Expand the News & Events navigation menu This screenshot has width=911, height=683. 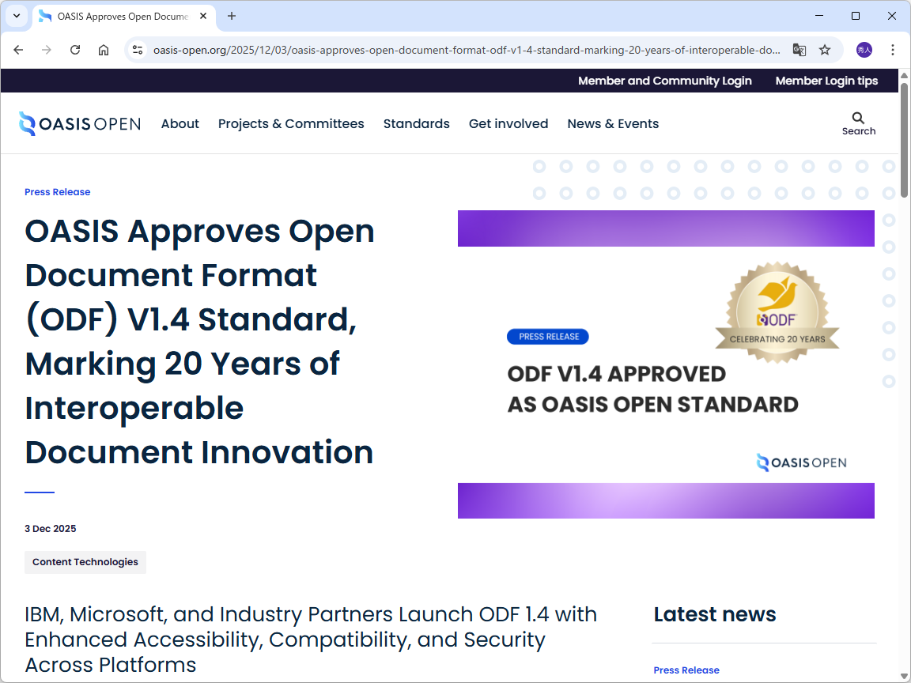tap(613, 123)
